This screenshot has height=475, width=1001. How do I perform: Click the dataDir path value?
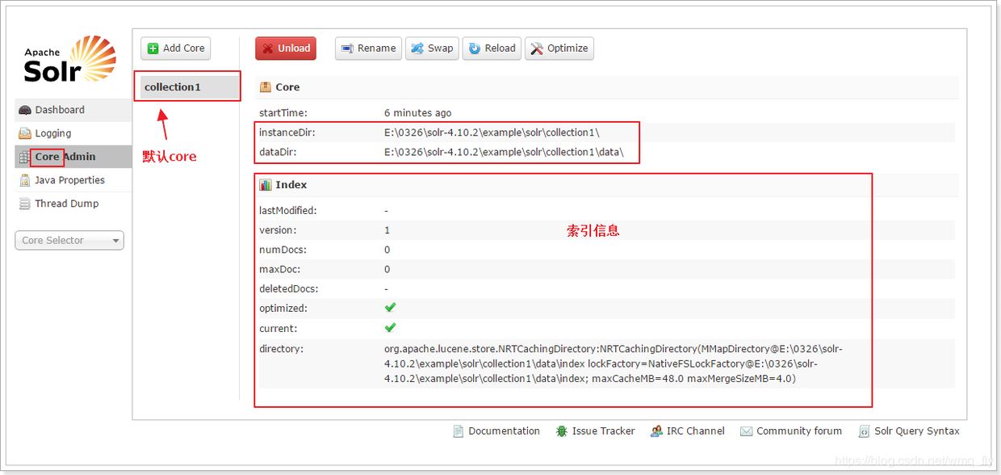coord(504,152)
